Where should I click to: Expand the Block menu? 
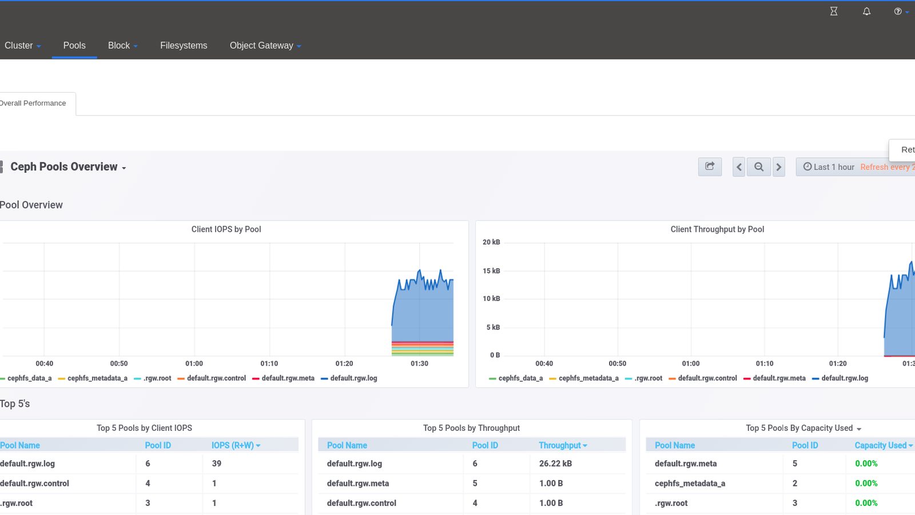coord(123,46)
